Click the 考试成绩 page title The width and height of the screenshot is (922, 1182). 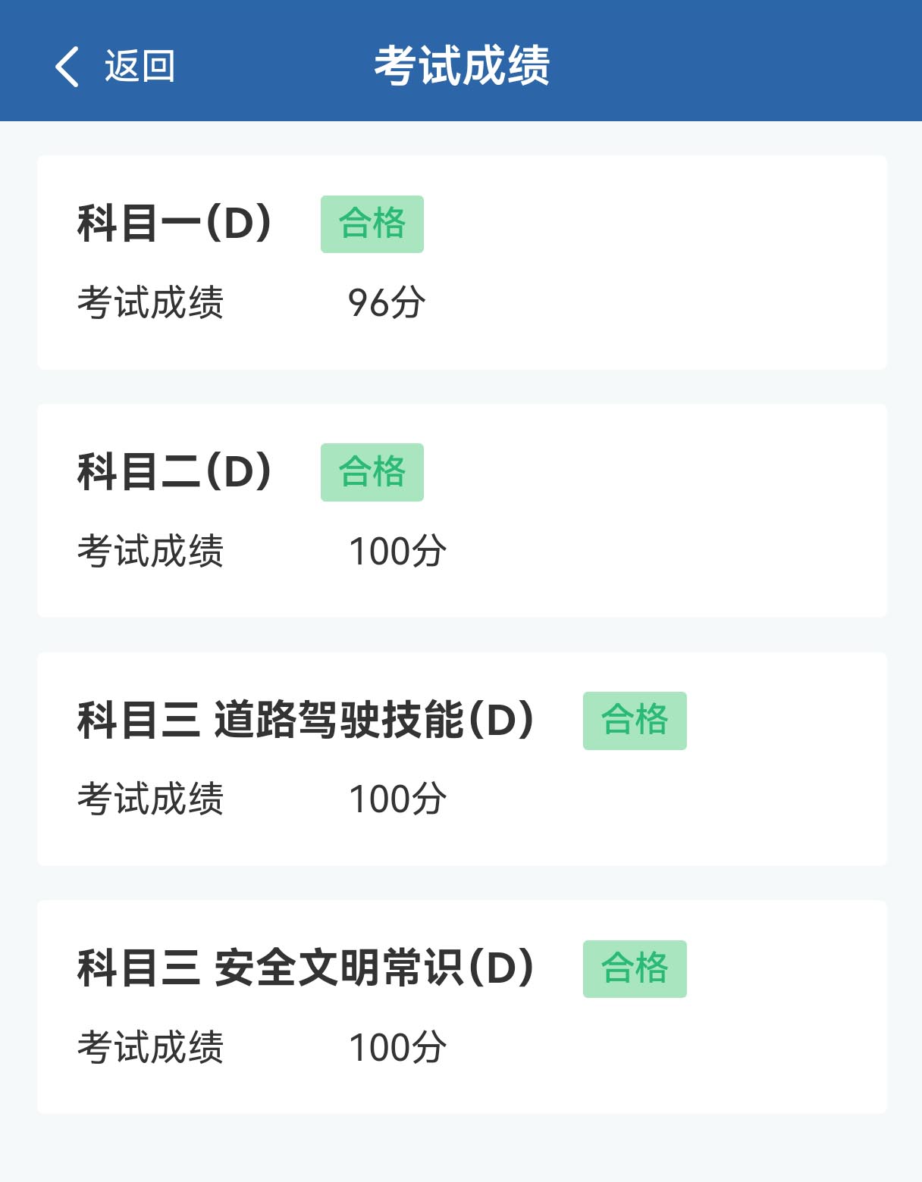[461, 66]
